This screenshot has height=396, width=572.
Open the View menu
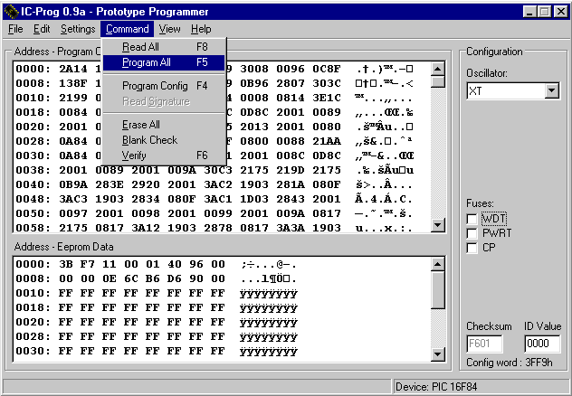pyautogui.click(x=169, y=29)
